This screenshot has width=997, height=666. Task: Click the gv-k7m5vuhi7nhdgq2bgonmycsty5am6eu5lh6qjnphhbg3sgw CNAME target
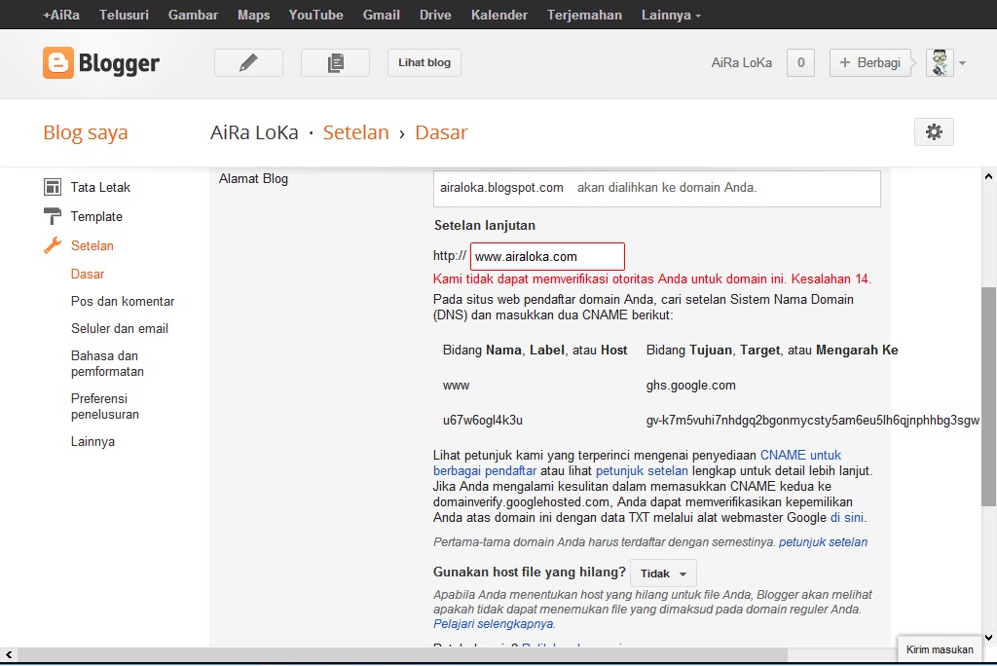pyautogui.click(x=813, y=421)
